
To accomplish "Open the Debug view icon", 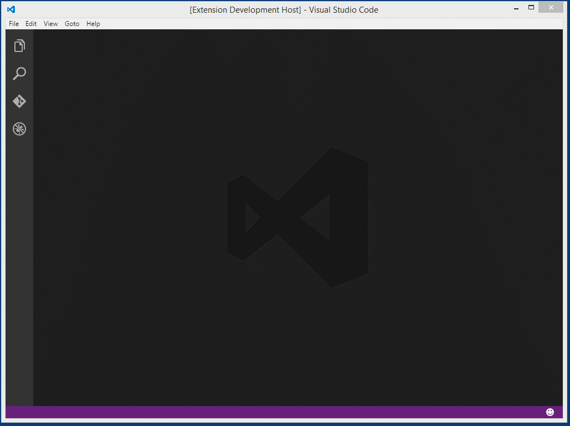I will 19,129.
